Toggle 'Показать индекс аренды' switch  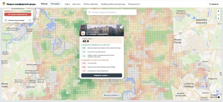pyautogui.click(x=29, y=20)
